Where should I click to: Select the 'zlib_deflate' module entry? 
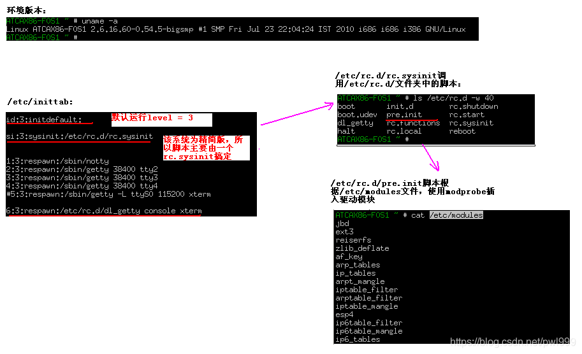tap(362, 248)
